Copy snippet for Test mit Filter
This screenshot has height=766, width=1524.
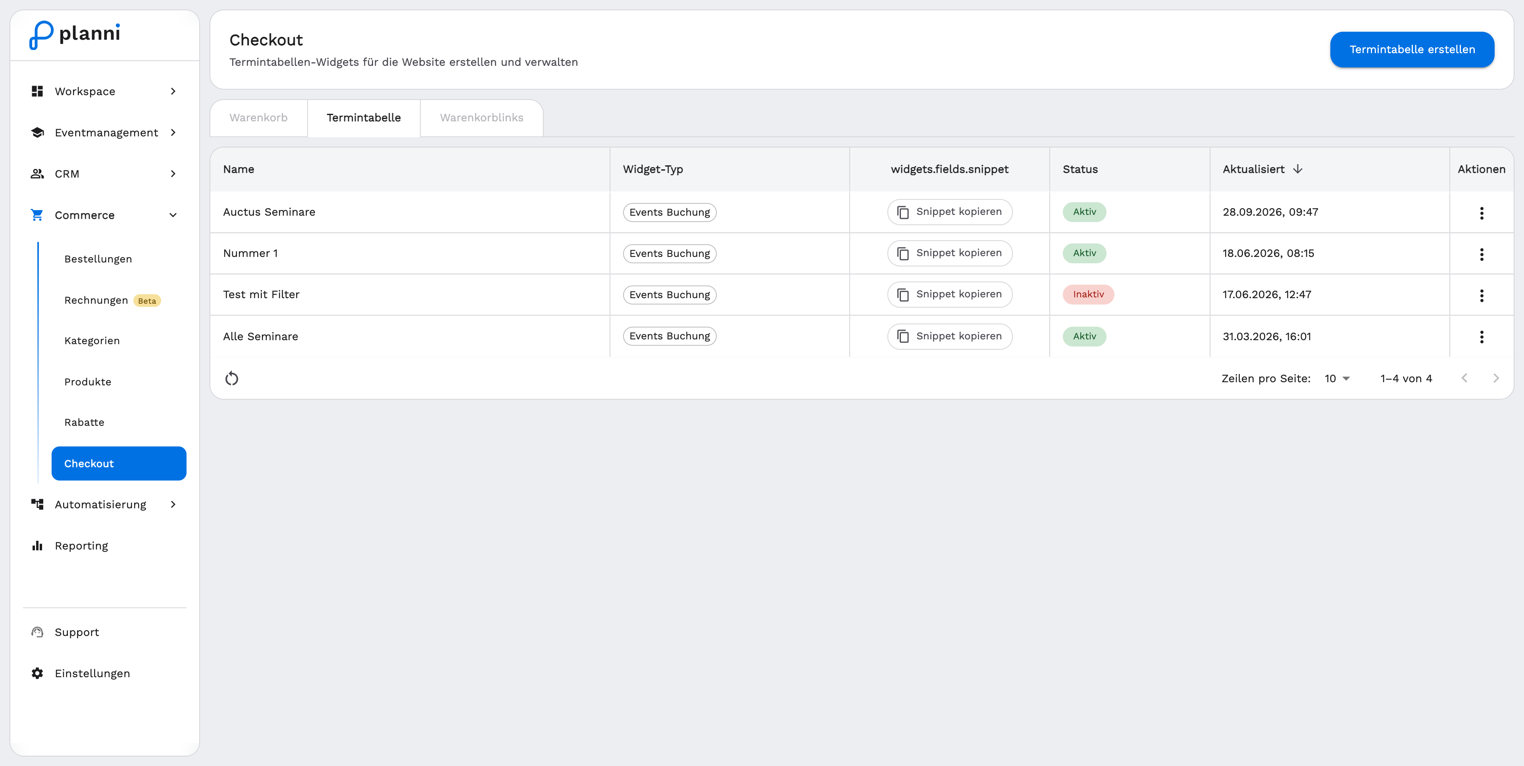click(x=950, y=295)
